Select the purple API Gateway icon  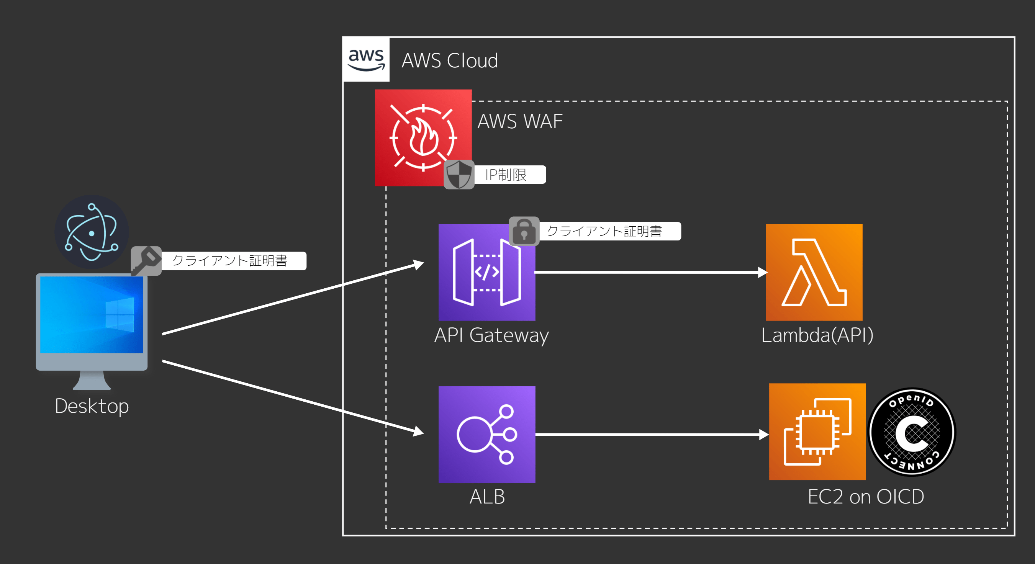tap(486, 272)
